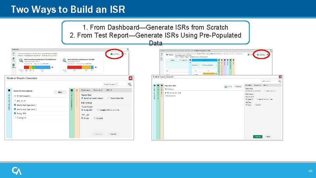Viewport: 316px width, 178px height.
Task: Expand step 2 Select Assessments green panel
Action: [x=72, y=113]
